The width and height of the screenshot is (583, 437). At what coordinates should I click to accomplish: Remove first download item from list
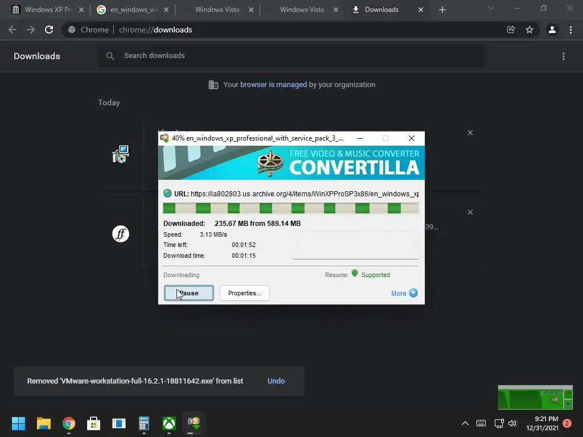[x=470, y=133]
